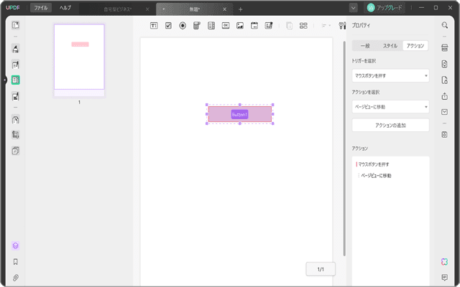Select the image field form tool
The width and height of the screenshot is (460, 287).
[x=240, y=25]
